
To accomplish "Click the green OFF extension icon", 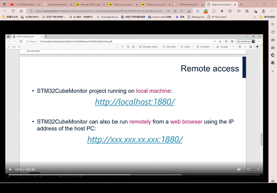I will pos(206,11).
